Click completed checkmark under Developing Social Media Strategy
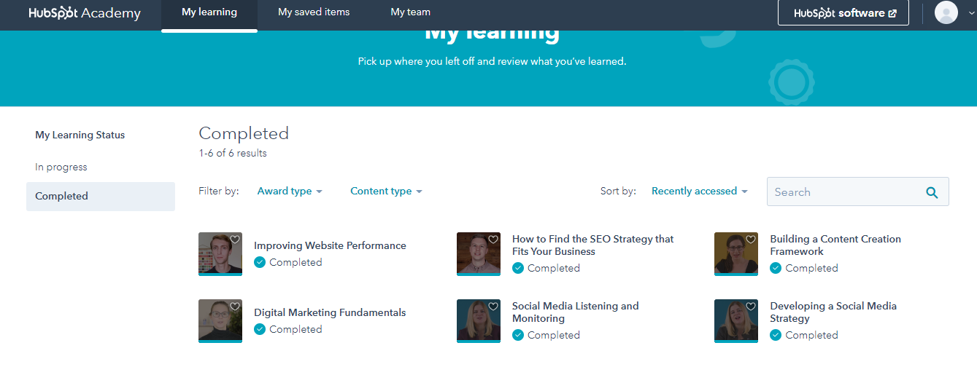The width and height of the screenshot is (977, 375). (x=776, y=335)
